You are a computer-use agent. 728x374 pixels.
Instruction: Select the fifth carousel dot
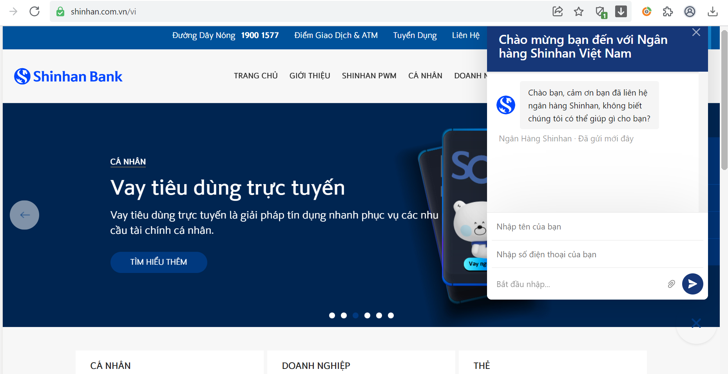pyautogui.click(x=379, y=315)
